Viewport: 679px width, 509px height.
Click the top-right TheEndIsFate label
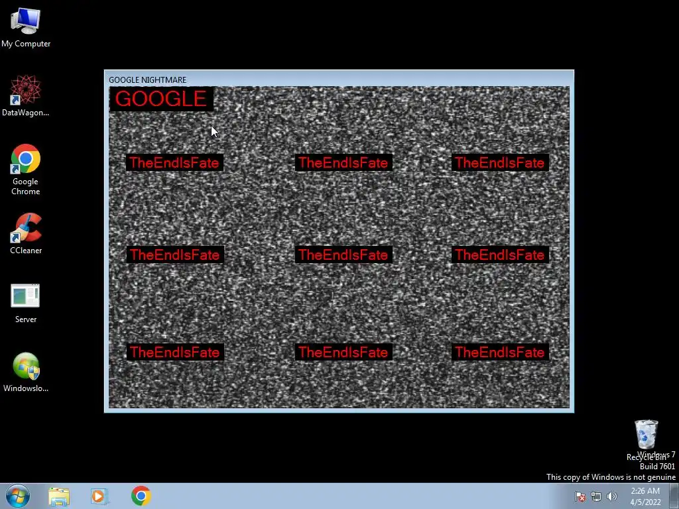pos(500,163)
